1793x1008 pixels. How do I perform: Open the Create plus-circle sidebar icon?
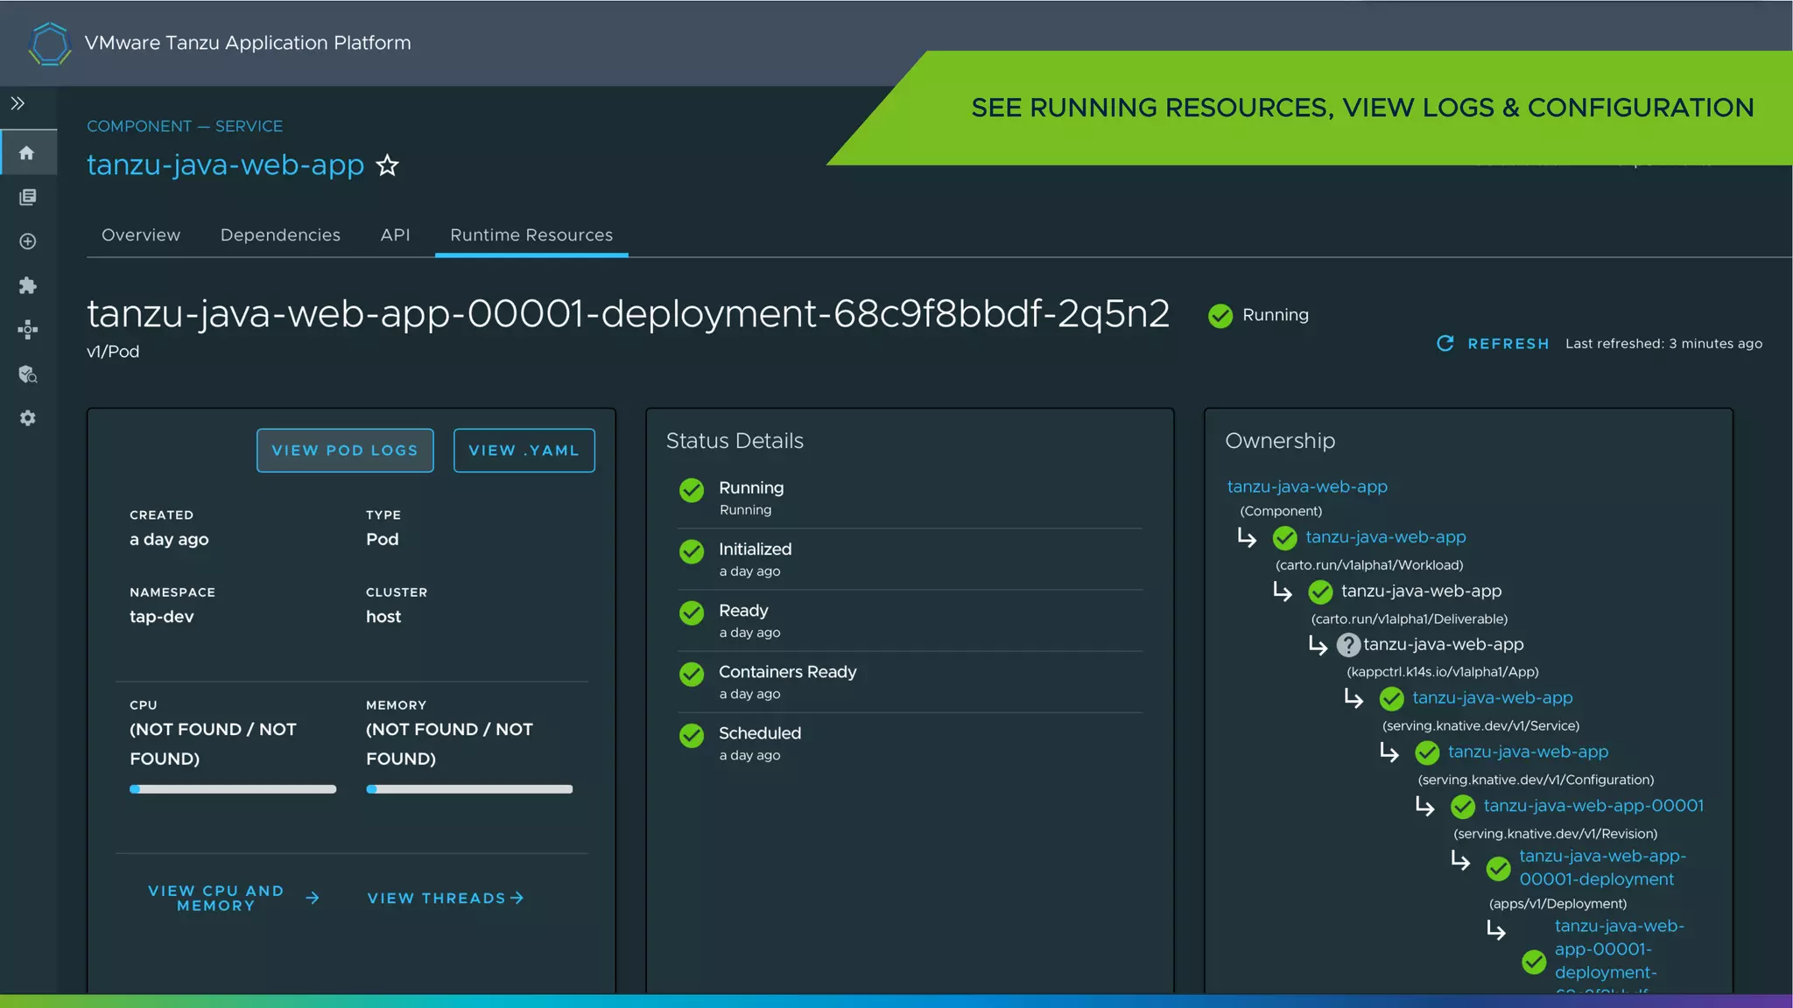click(28, 241)
